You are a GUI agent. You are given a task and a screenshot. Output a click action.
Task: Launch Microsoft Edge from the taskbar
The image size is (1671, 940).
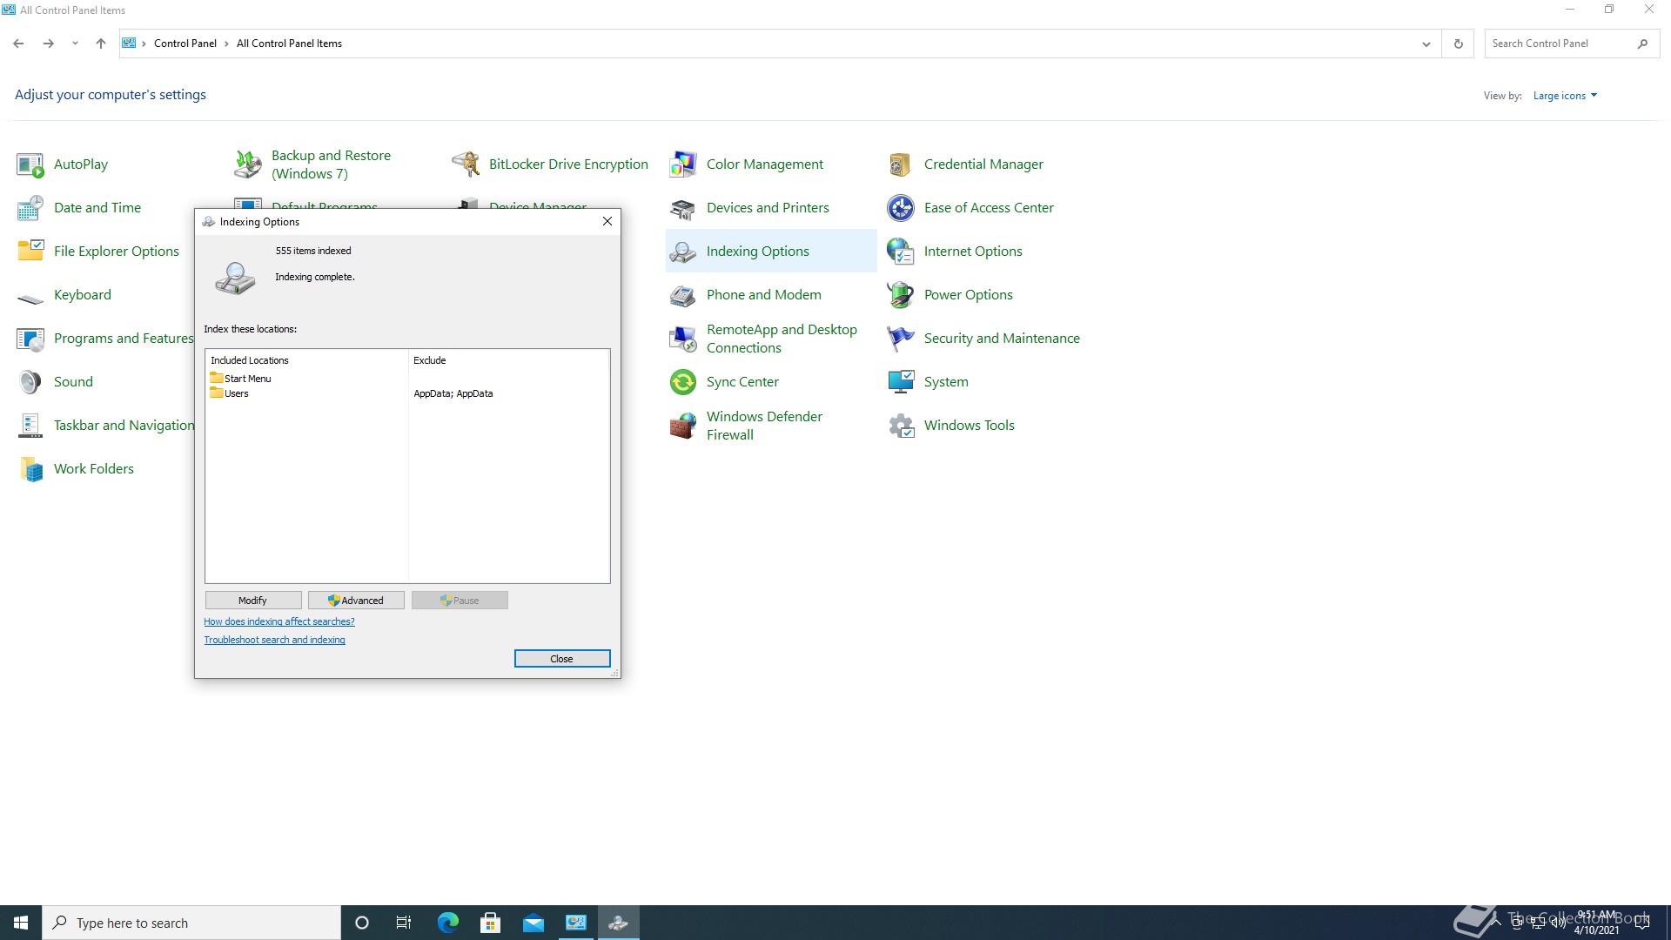pos(447,923)
